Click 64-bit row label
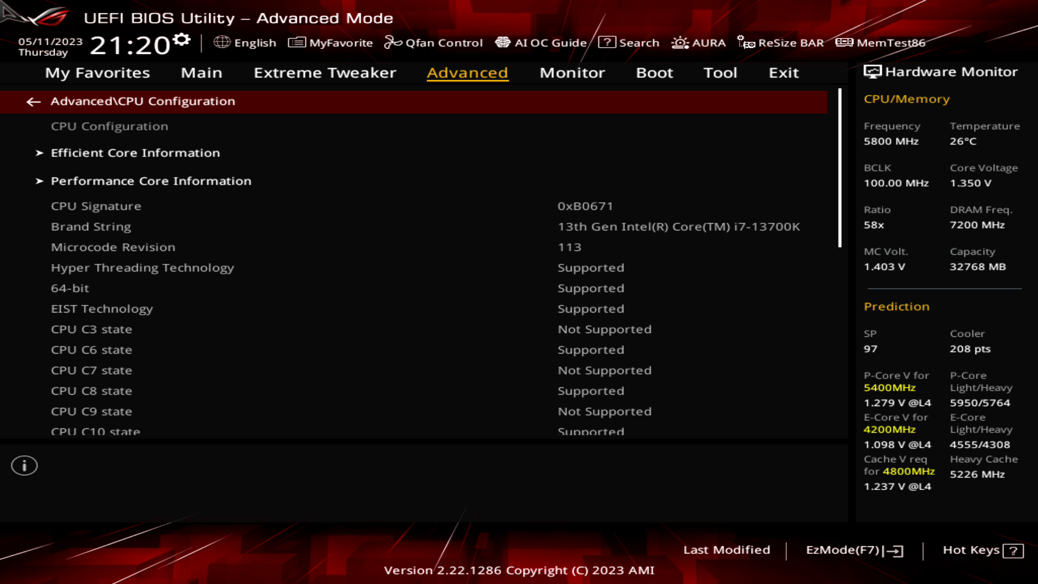Viewport: 1038px width, 584px height. [x=70, y=288]
